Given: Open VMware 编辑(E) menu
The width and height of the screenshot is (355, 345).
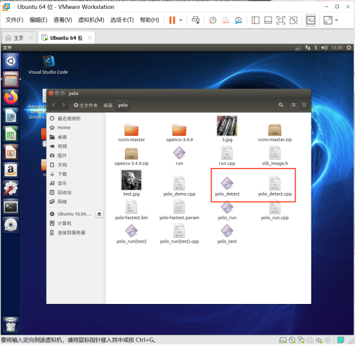Looking at the screenshot, I should (x=38, y=20).
